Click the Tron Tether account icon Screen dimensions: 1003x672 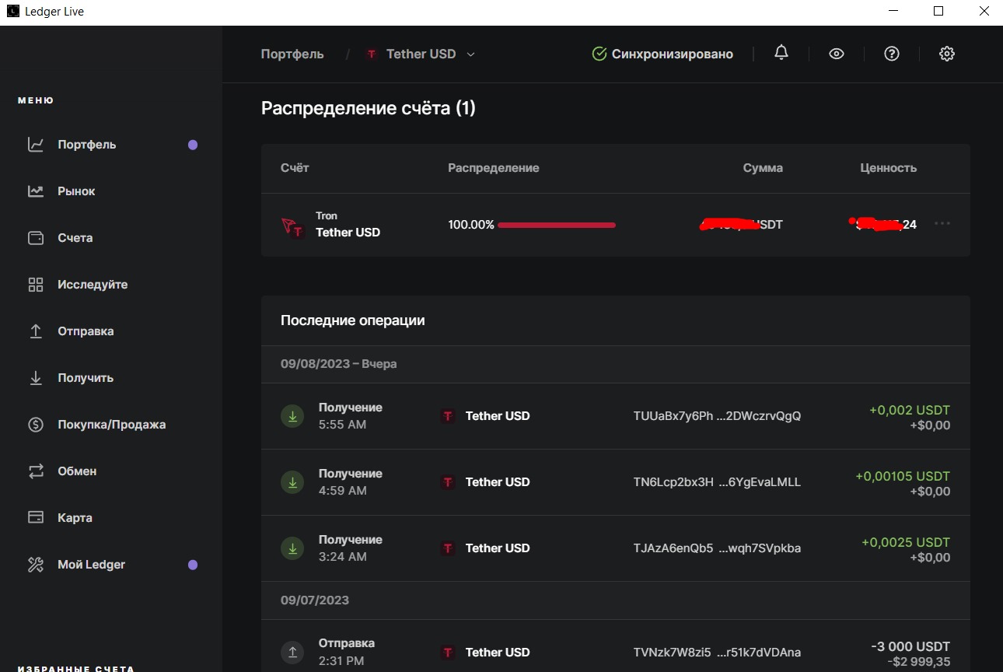point(292,227)
